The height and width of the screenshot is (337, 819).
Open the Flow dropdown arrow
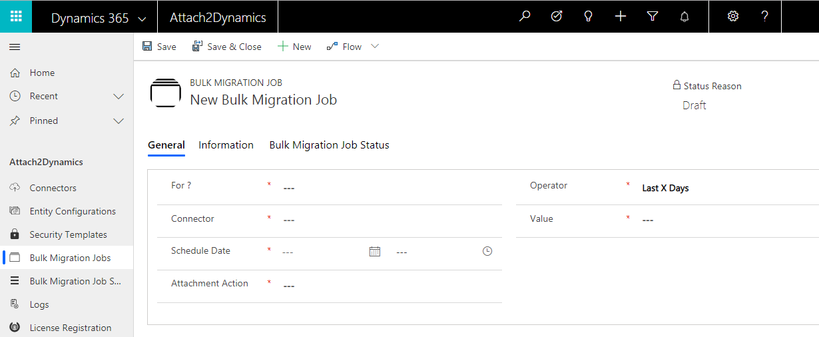click(x=375, y=46)
